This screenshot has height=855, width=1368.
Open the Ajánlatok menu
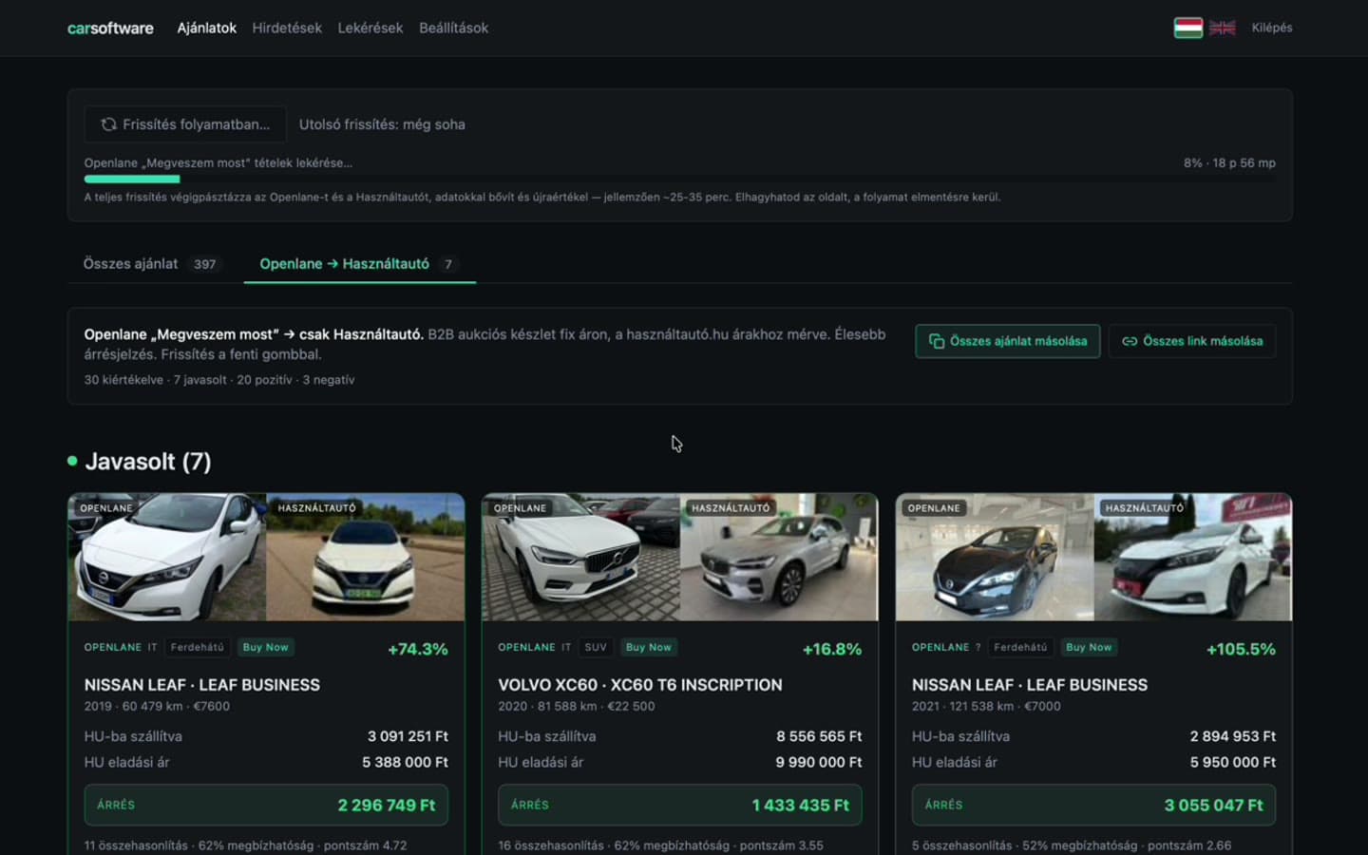(x=206, y=28)
